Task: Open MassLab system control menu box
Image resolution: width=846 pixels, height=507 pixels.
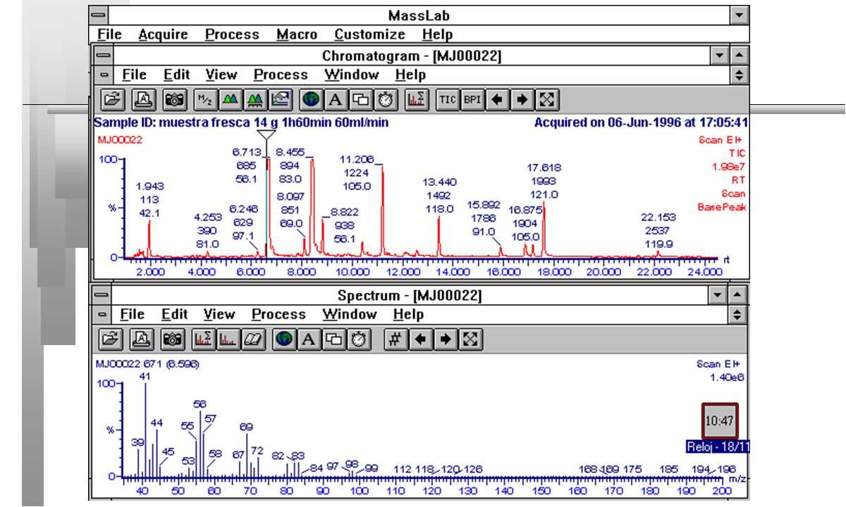Action: pyautogui.click(x=99, y=14)
